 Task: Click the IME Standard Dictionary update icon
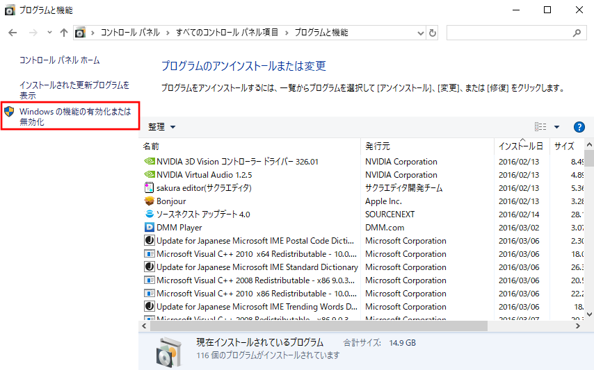tap(150, 267)
